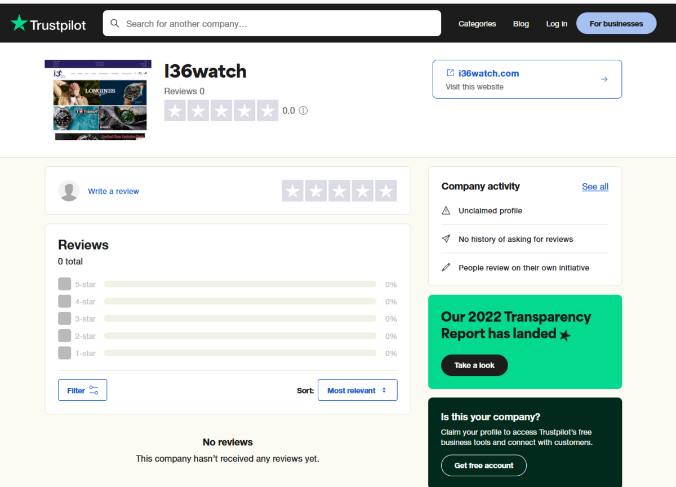Click 'Our 2022 Transparency Report has landed' heading

pos(515,325)
